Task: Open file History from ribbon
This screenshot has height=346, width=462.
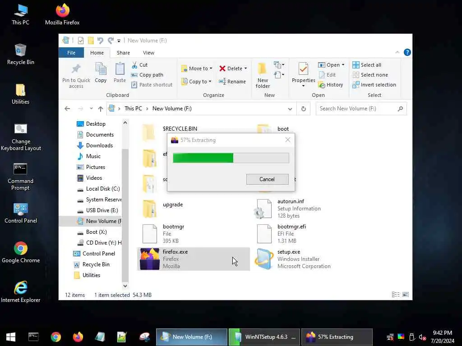Action: [x=331, y=85]
